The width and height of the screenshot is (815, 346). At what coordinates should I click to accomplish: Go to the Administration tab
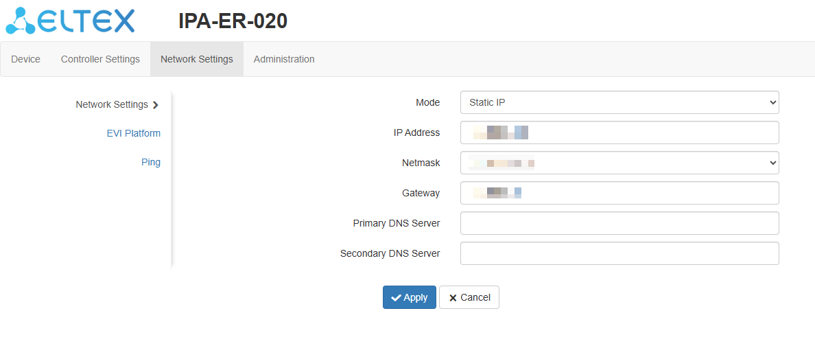[x=284, y=59]
